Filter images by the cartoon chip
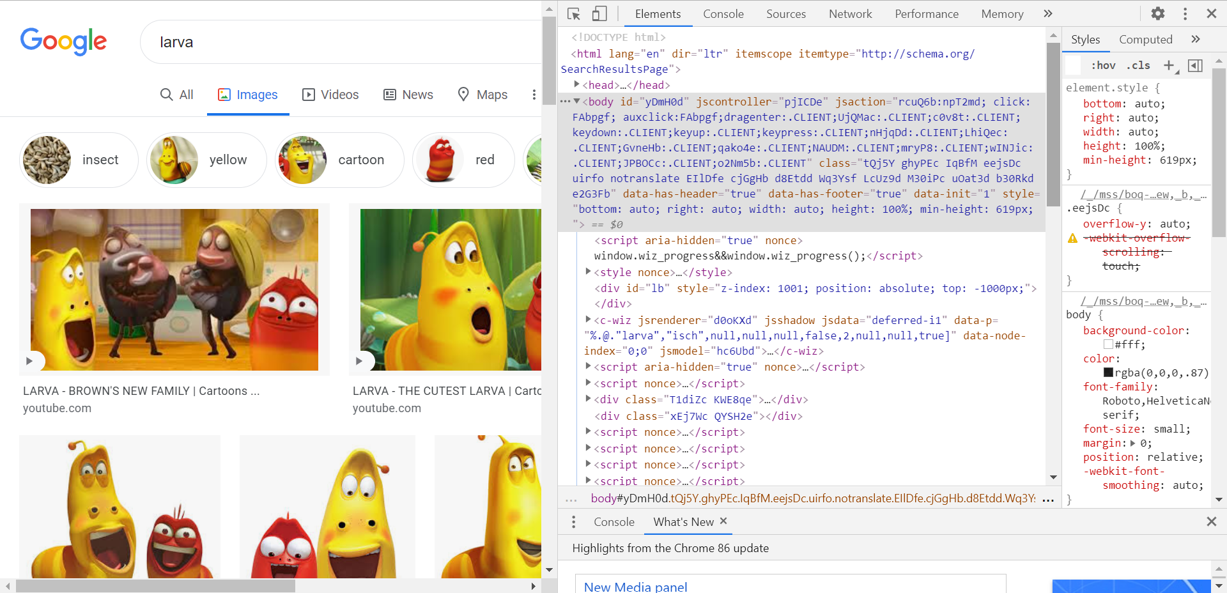Image resolution: width=1227 pixels, height=593 pixels. (340, 160)
